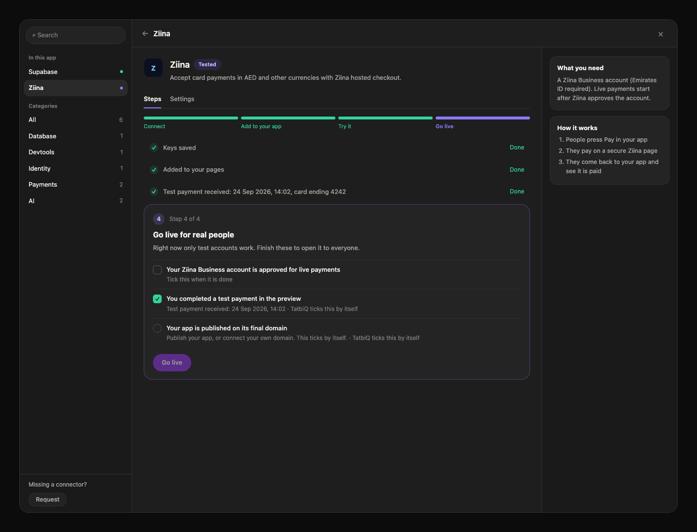
Task: Tick the Ziina Business account approved checkbox
Action: (x=157, y=270)
